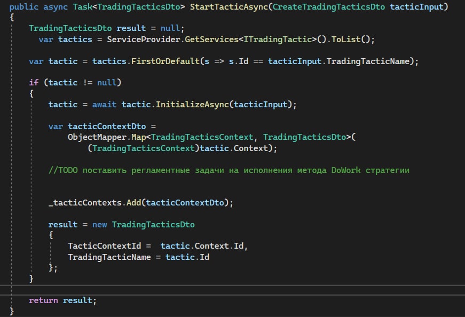Click TradingTacticName in the lambda
The image size is (465, 317).
tap(368, 61)
